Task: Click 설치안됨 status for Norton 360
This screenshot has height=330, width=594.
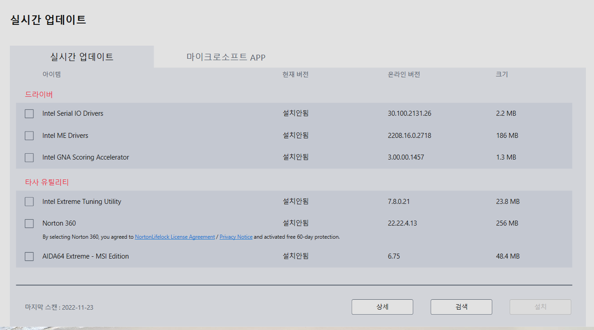Action: (296, 223)
